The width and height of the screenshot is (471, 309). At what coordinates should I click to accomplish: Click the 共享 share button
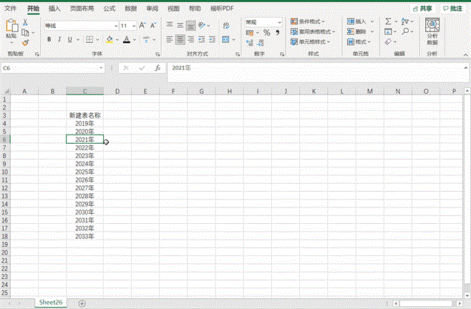click(422, 9)
